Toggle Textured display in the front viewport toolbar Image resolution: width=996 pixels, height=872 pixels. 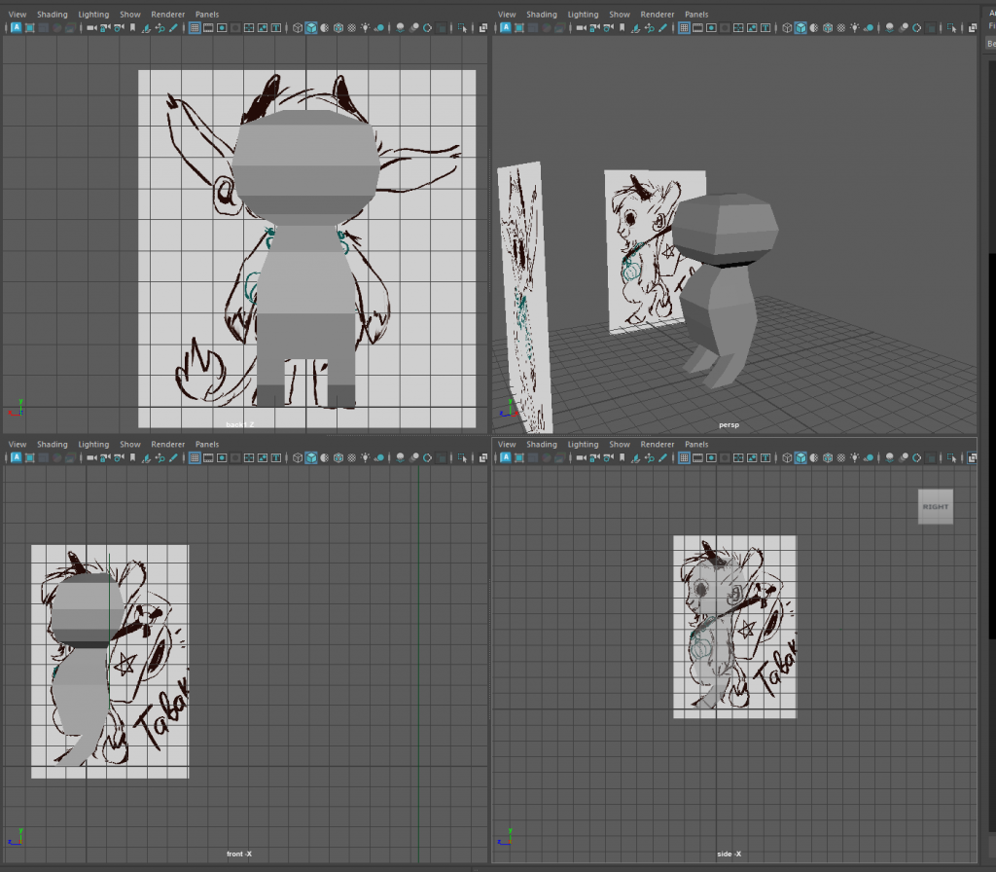pyautogui.click(x=352, y=457)
